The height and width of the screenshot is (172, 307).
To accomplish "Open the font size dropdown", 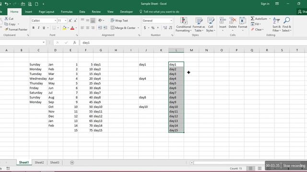I will [65, 21].
